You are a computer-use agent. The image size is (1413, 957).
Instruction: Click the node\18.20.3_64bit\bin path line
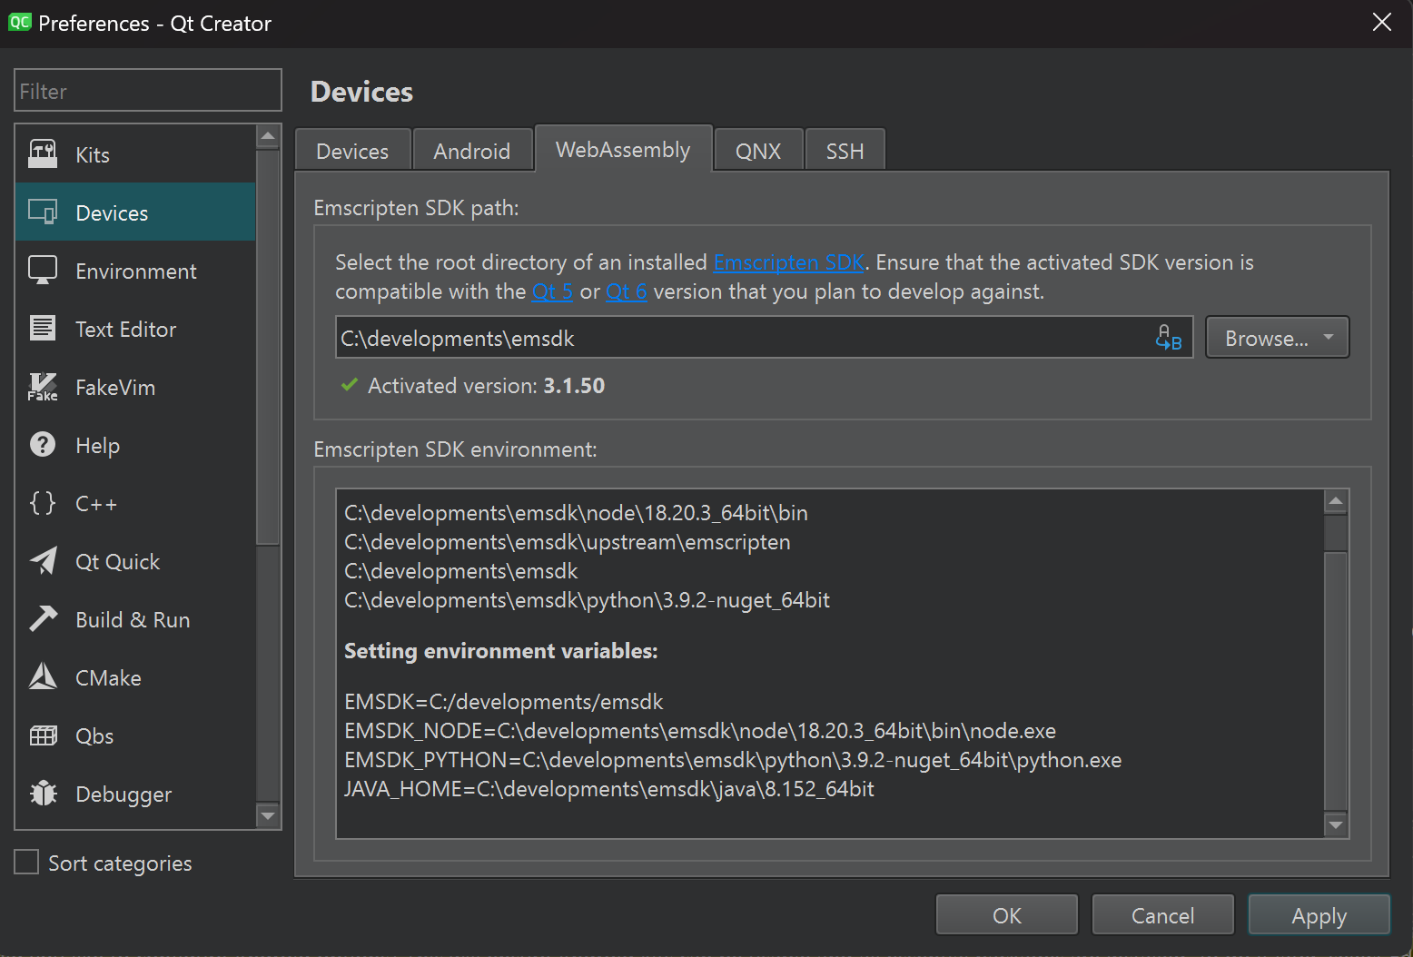click(576, 513)
